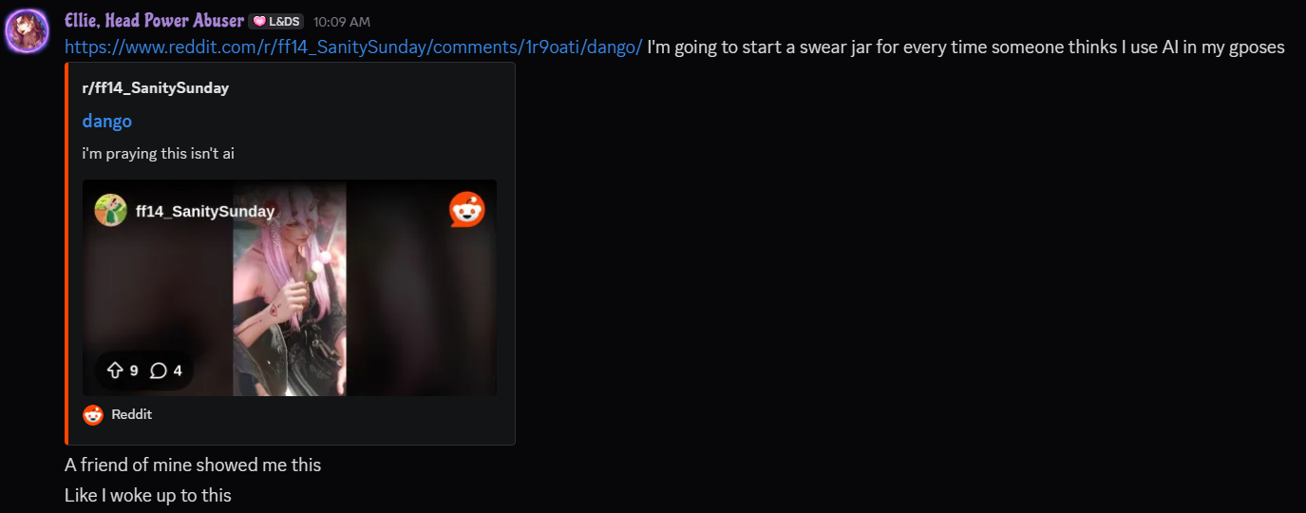Click the pink heart in the L&DS tag

(x=259, y=21)
